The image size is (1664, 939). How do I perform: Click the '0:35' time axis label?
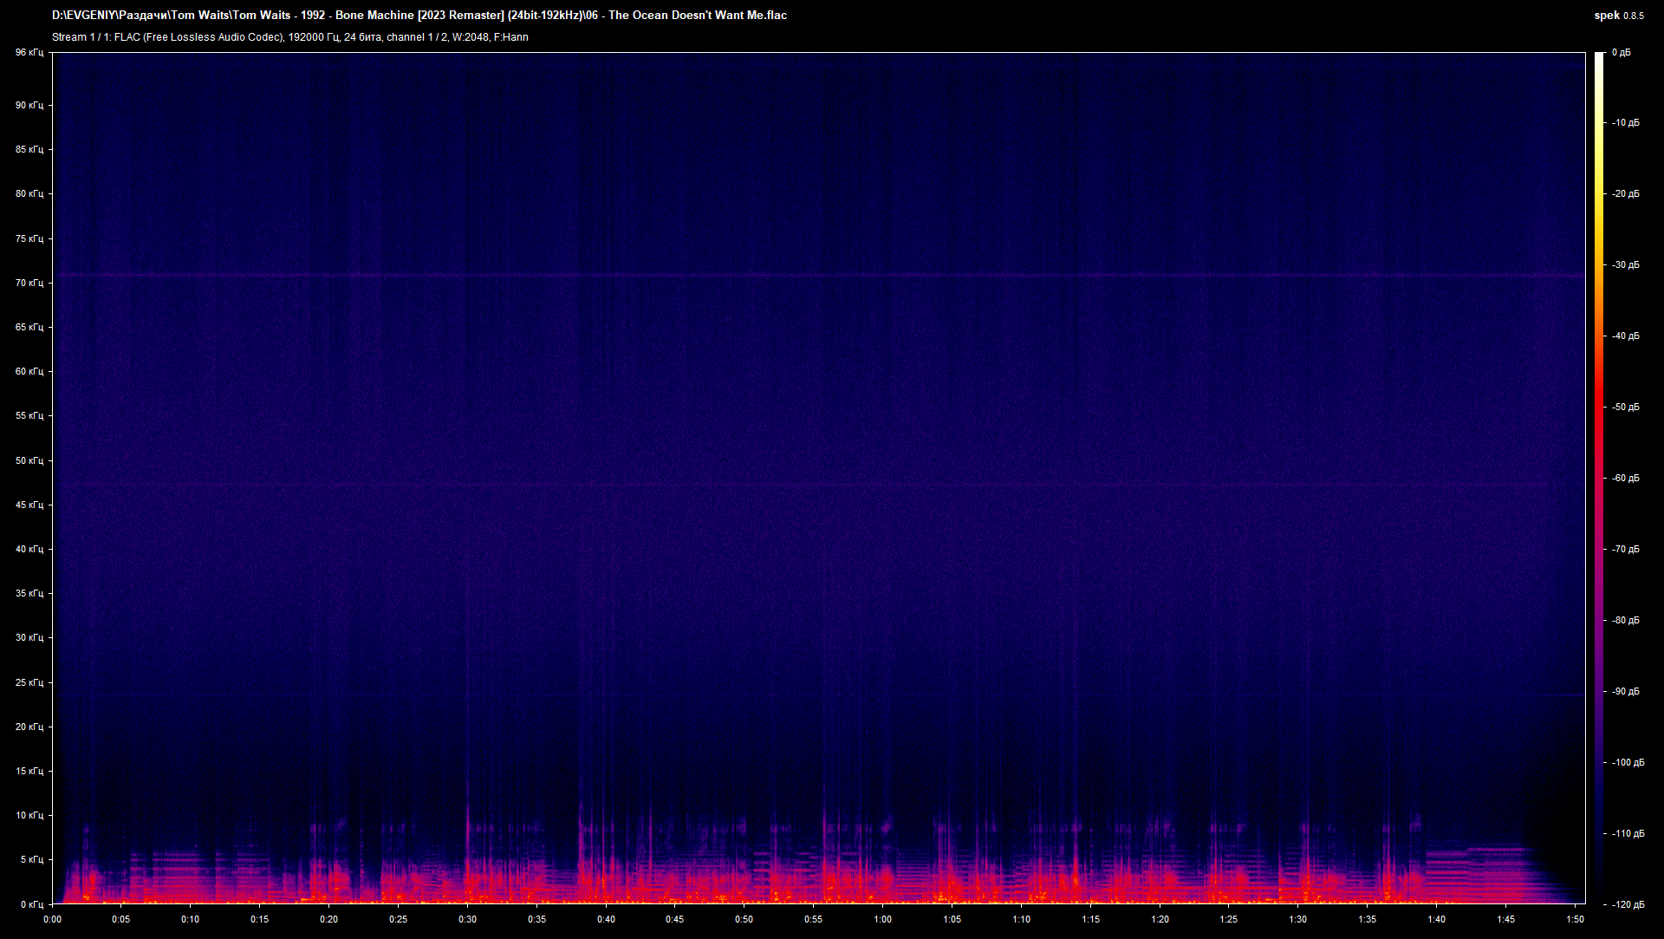(x=536, y=920)
